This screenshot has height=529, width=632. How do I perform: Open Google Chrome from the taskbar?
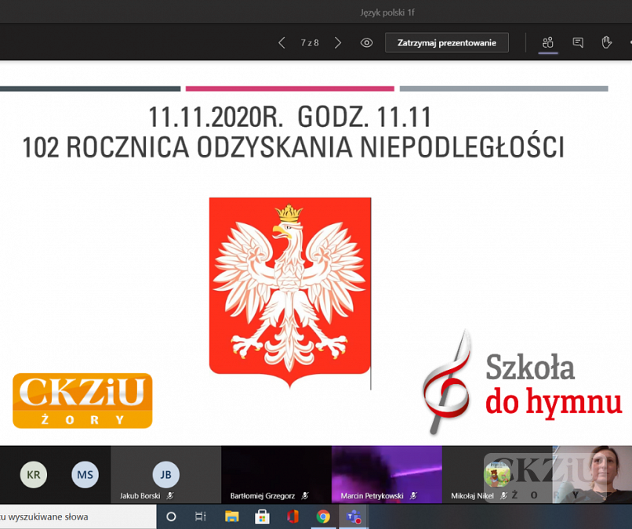point(323,516)
